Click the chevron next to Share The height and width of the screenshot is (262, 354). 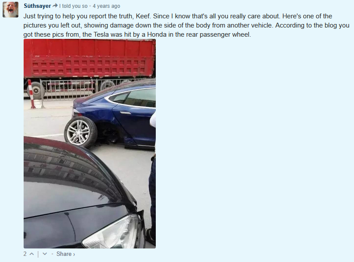(x=74, y=255)
